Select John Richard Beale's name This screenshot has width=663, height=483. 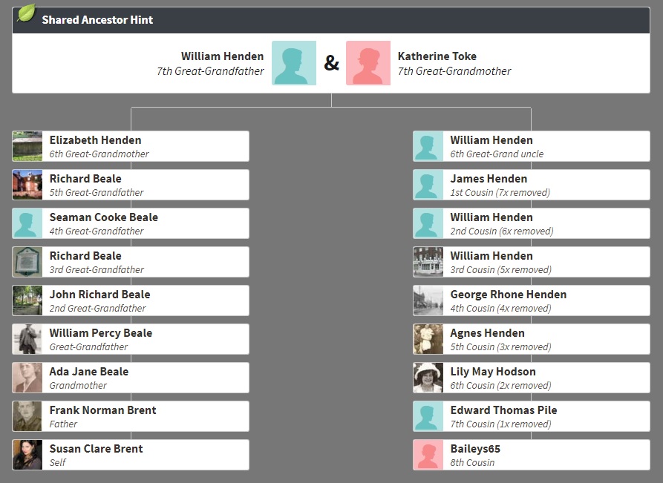(x=99, y=295)
